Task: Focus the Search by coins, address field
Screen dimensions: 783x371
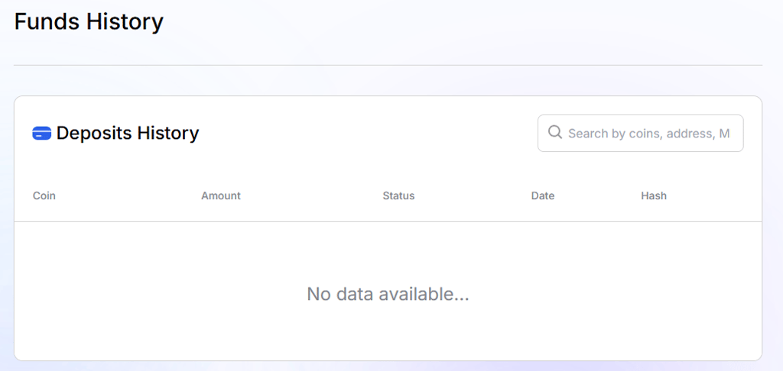Action: tap(640, 133)
